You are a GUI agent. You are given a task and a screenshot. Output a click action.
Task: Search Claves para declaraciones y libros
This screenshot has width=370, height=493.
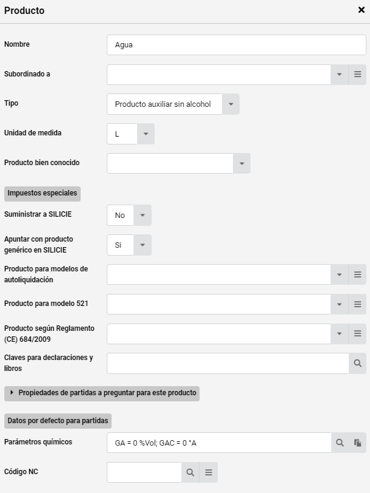[357, 363]
